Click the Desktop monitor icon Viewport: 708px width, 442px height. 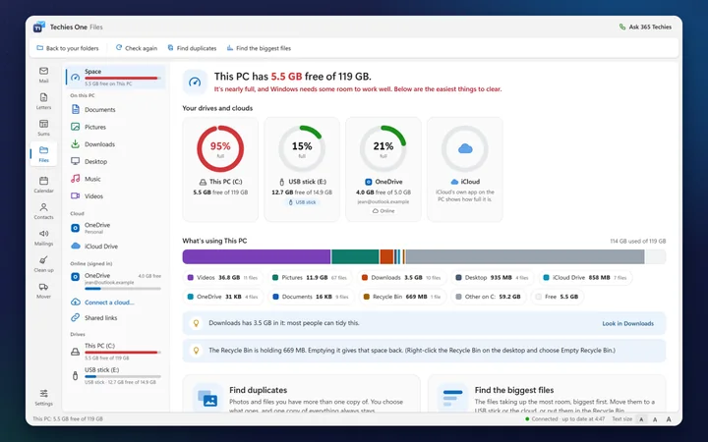point(76,161)
